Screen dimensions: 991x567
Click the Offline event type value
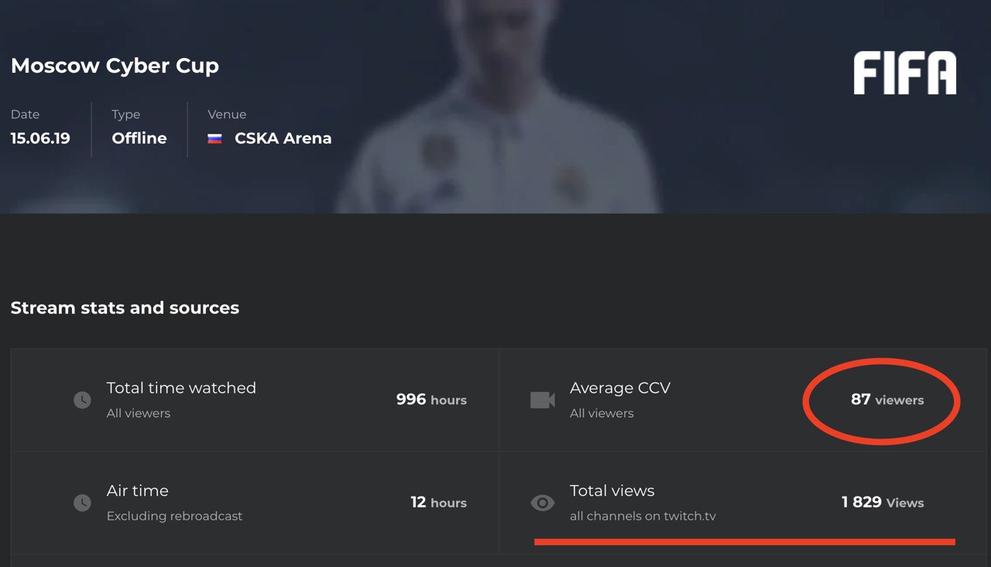click(x=139, y=138)
